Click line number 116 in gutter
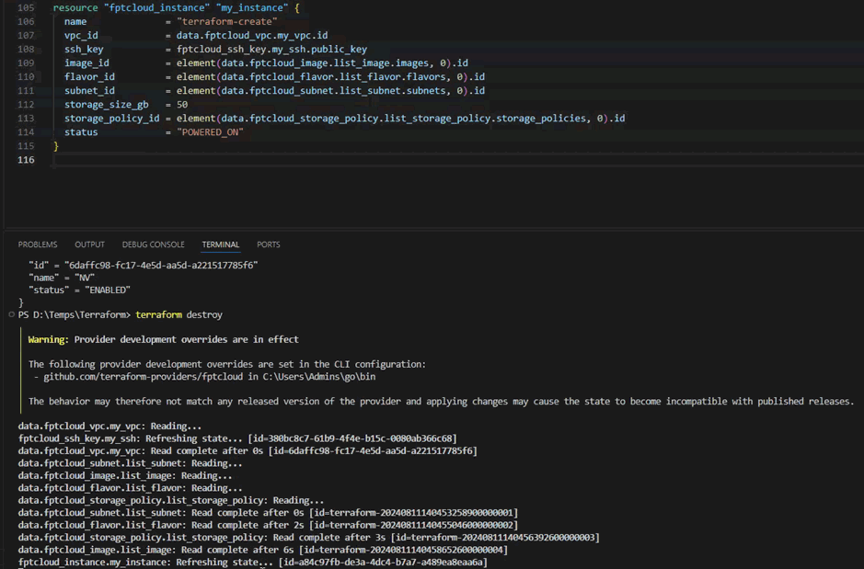The width and height of the screenshot is (864, 569). (26, 160)
